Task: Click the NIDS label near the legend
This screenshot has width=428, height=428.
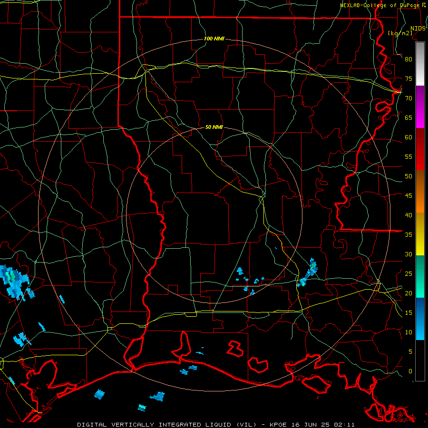Action: [x=418, y=29]
